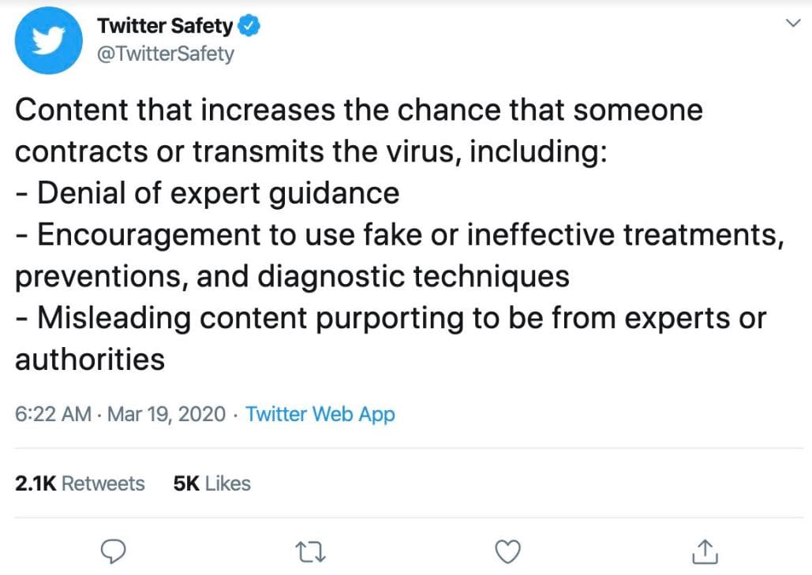
Task: Expand the tweet options chevron menu
Action: [x=793, y=24]
